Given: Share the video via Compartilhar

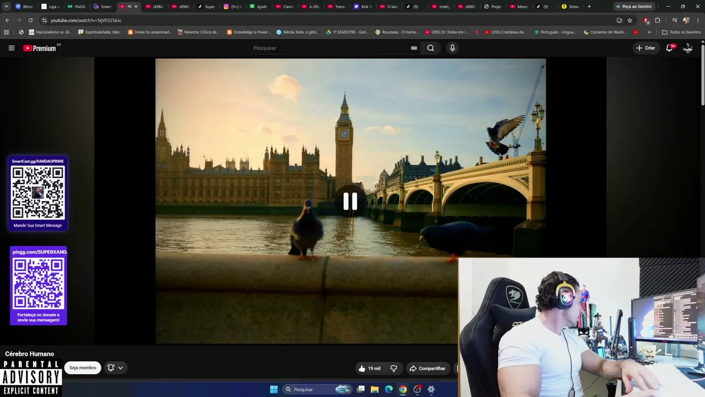Looking at the screenshot, I should point(427,368).
